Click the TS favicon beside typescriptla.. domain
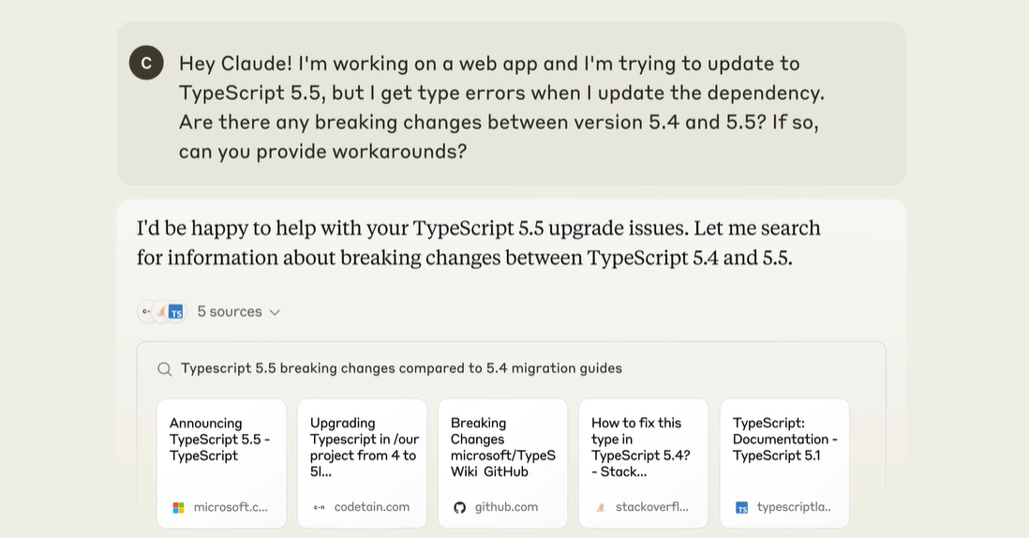 (741, 507)
